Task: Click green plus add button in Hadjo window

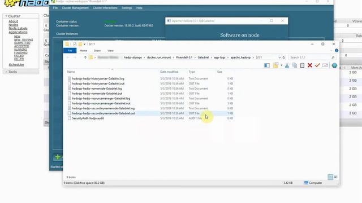Action: [58, 157]
